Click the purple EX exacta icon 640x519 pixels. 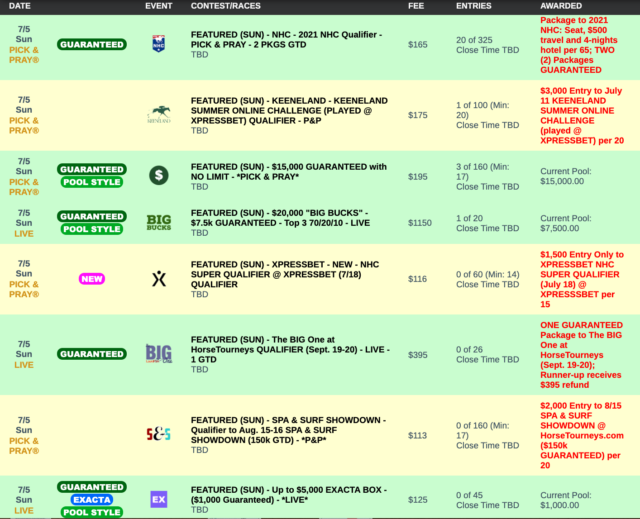[159, 499]
